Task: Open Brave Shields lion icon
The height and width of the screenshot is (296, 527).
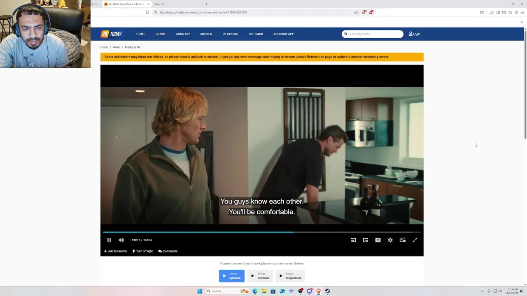Action: 364,12
